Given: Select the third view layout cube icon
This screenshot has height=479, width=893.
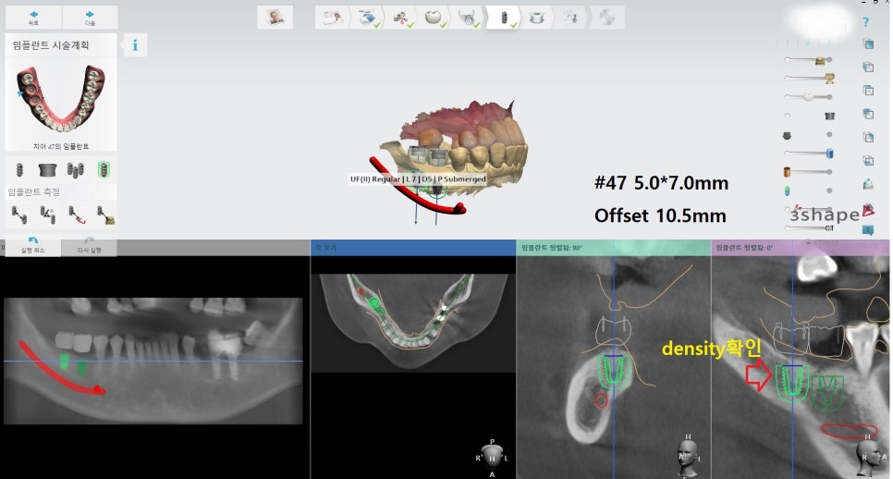Looking at the screenshot, I should coord(868,91).
